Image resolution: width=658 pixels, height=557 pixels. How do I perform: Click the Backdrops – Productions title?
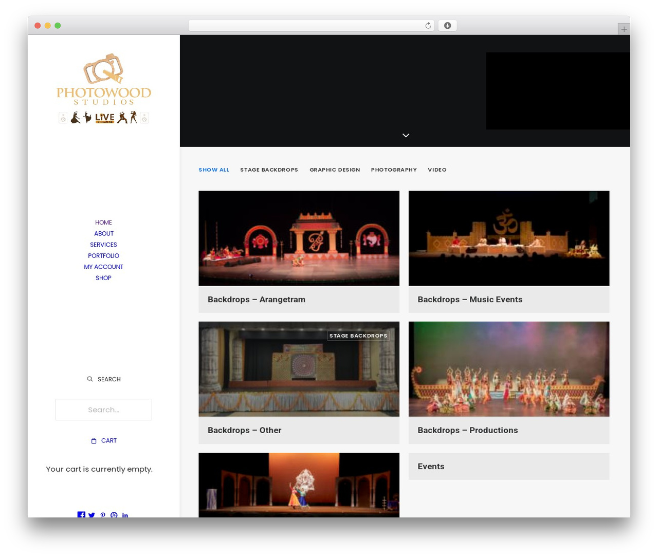click(467, 430)
